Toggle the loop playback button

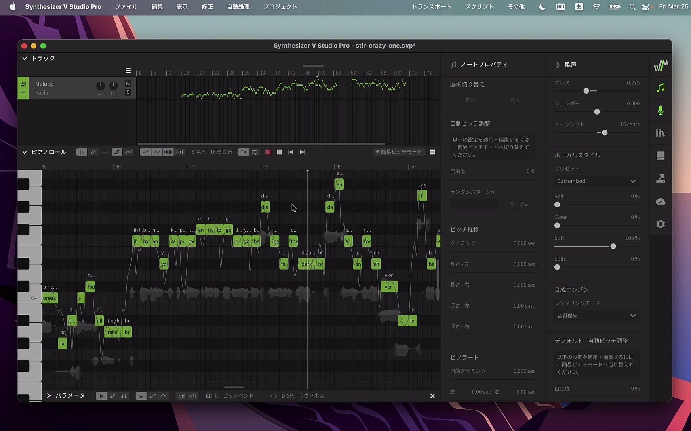[254, 152]
